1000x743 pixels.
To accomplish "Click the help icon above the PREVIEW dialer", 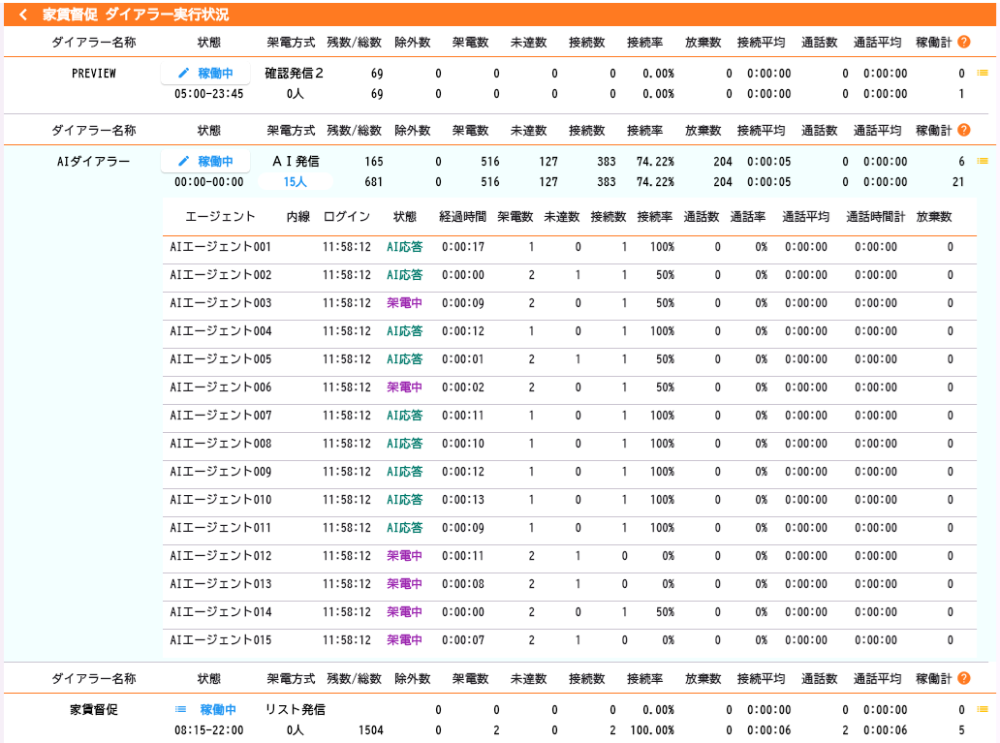I will tap(963, 43).
